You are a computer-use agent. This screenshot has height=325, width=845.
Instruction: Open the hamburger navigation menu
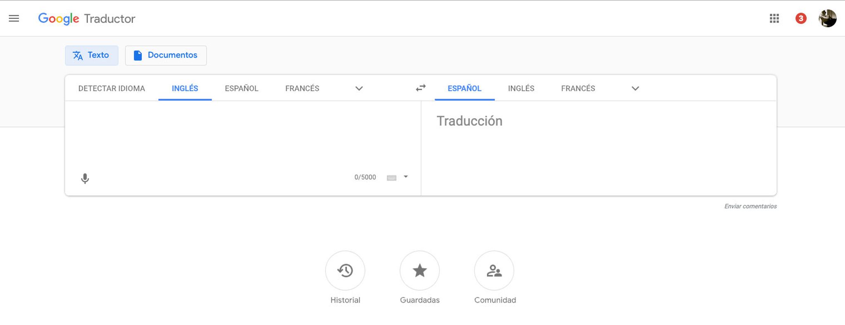coord(14,18)
